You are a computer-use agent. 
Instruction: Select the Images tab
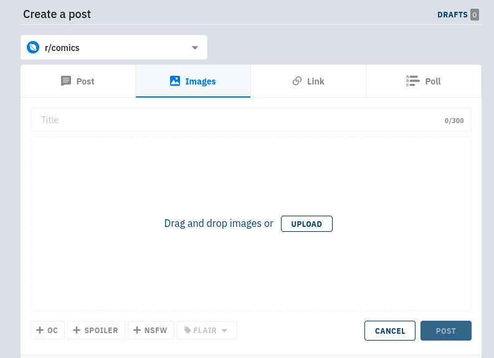(x=193, y=81)
